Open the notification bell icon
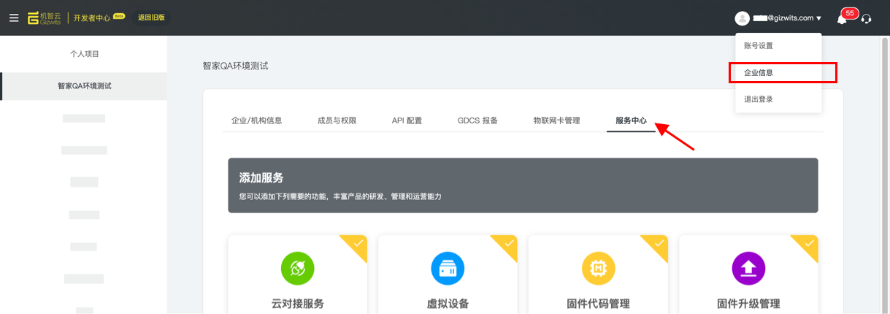This screenshot has width=890, height=314. pyautogui.click(x=842, y=19)
